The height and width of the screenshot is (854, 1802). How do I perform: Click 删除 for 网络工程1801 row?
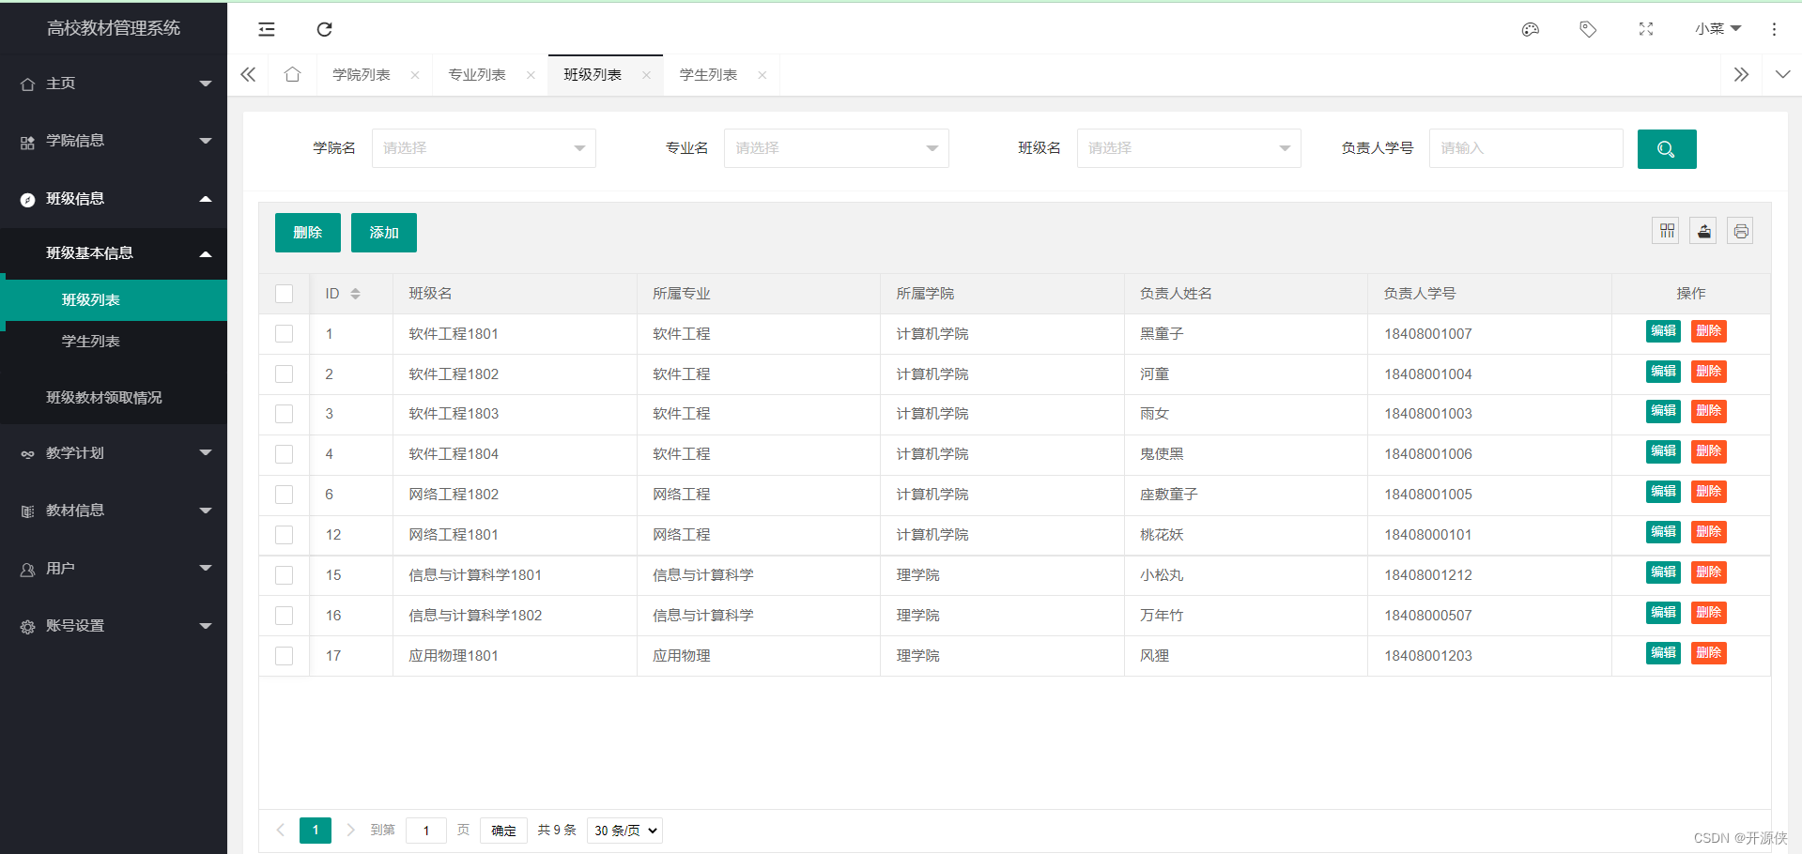(x=1709, y=532)
